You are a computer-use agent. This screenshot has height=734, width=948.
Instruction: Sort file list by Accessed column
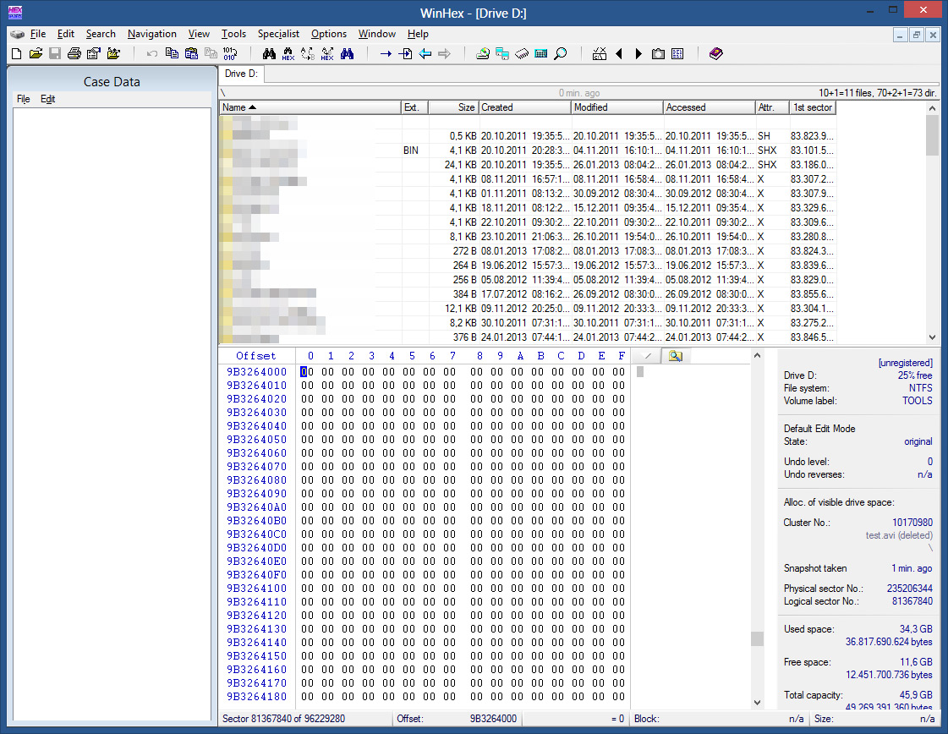click(x=710, y=107)
